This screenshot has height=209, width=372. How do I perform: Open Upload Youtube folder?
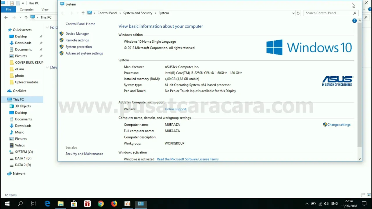pyautogui.click(x=26, y=82)
